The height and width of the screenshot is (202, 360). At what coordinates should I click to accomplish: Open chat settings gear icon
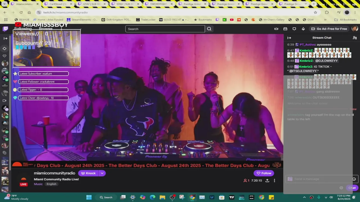point(341,188)
